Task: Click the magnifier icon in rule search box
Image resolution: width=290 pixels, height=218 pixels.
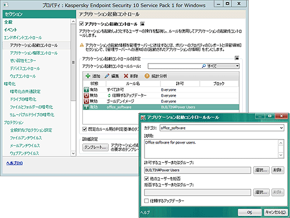Action: point(204,66)
